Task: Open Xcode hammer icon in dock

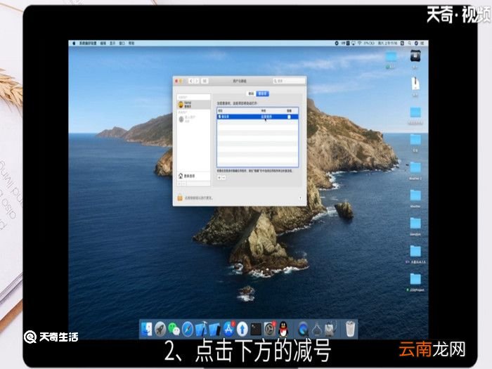Action: pyautogui.click(x=201, y=329)
